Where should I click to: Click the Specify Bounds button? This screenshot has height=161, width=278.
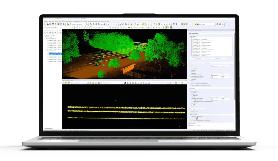[198, 58]
